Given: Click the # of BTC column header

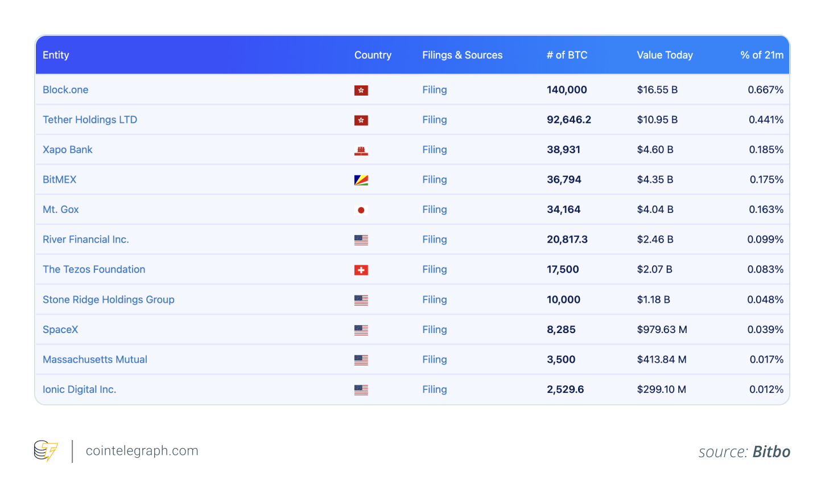Looking at the screenshot, I should coord(567,55).
